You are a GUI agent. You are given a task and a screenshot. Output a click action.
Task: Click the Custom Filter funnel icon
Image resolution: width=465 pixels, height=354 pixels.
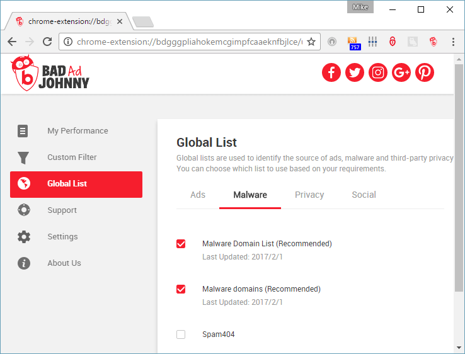coord(23,157)
